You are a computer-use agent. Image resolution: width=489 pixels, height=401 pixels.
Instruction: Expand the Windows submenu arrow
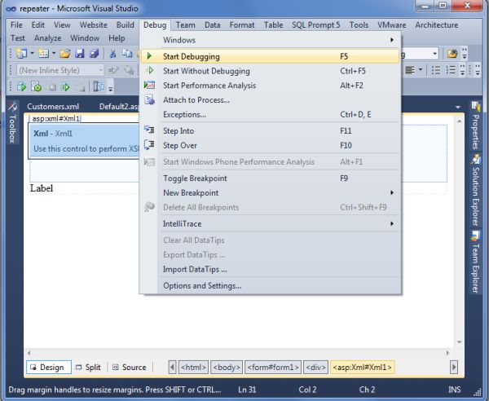(392, 40)
